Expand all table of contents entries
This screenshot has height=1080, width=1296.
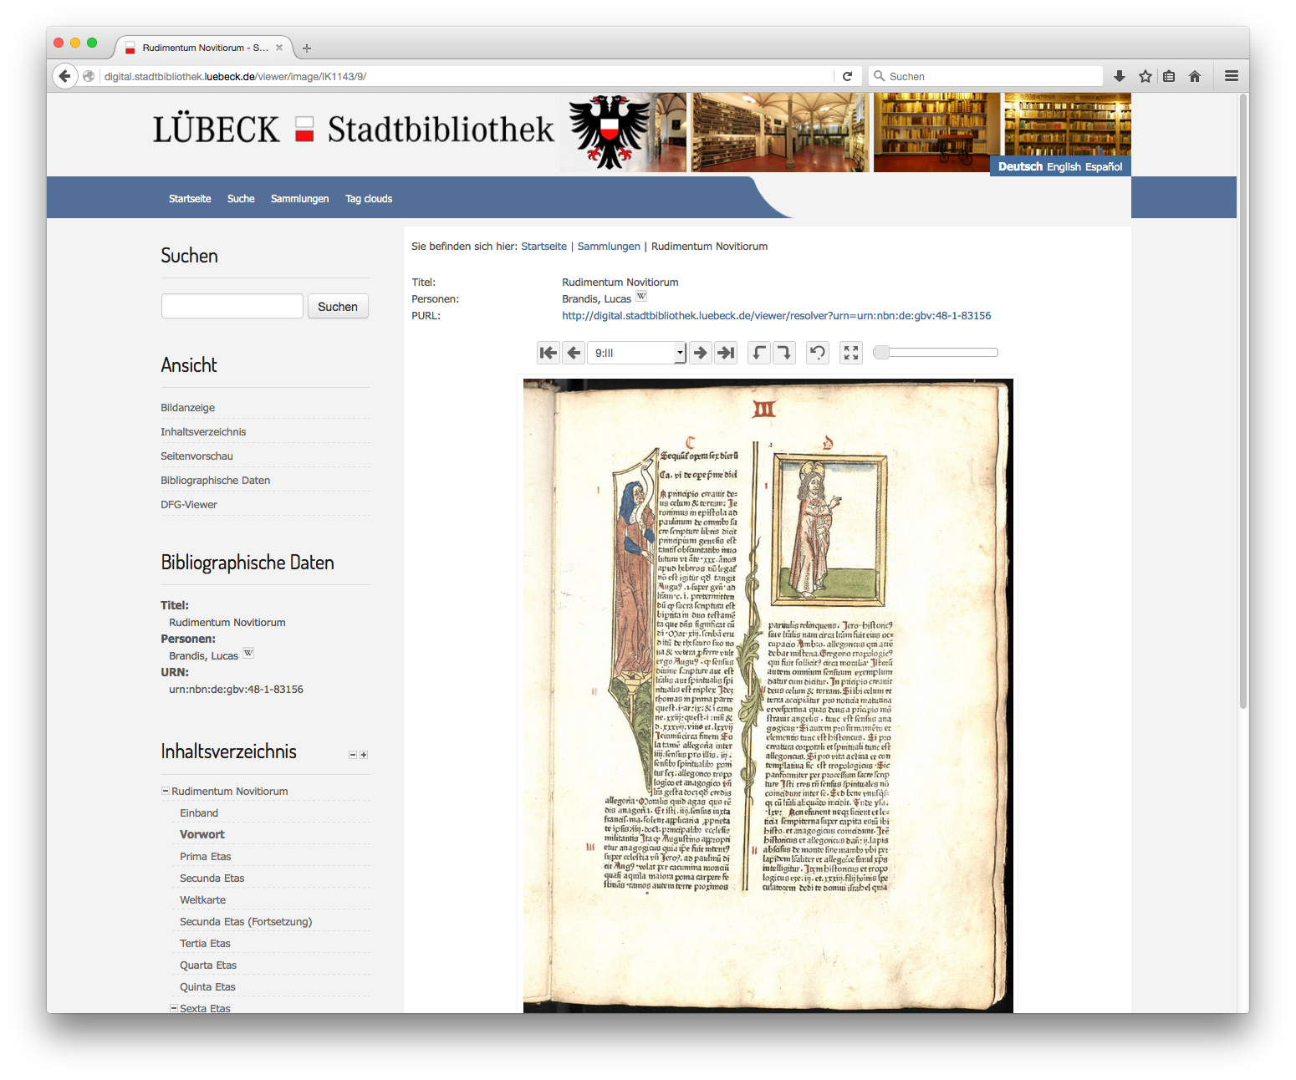coord(364,755)
